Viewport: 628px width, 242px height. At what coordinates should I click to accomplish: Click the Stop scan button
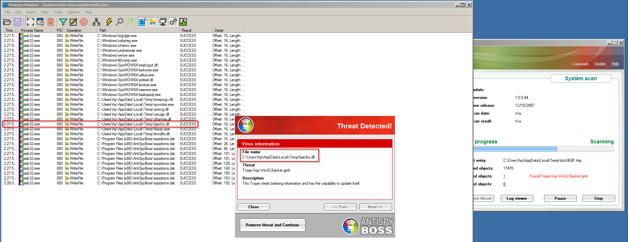coord(598,198)
